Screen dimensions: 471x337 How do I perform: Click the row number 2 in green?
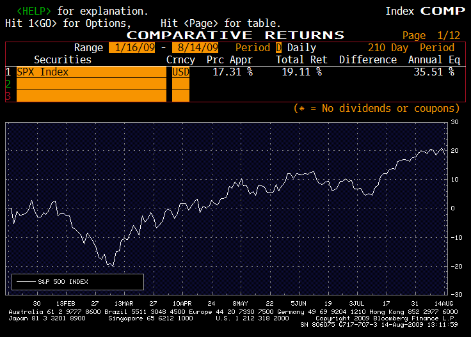pos(8,84)
